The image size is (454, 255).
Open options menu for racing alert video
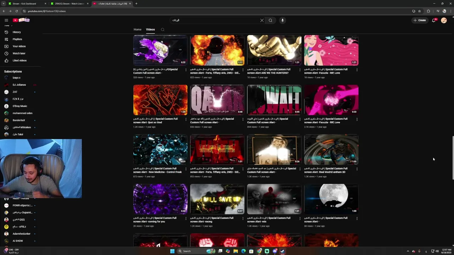point(243,219)
